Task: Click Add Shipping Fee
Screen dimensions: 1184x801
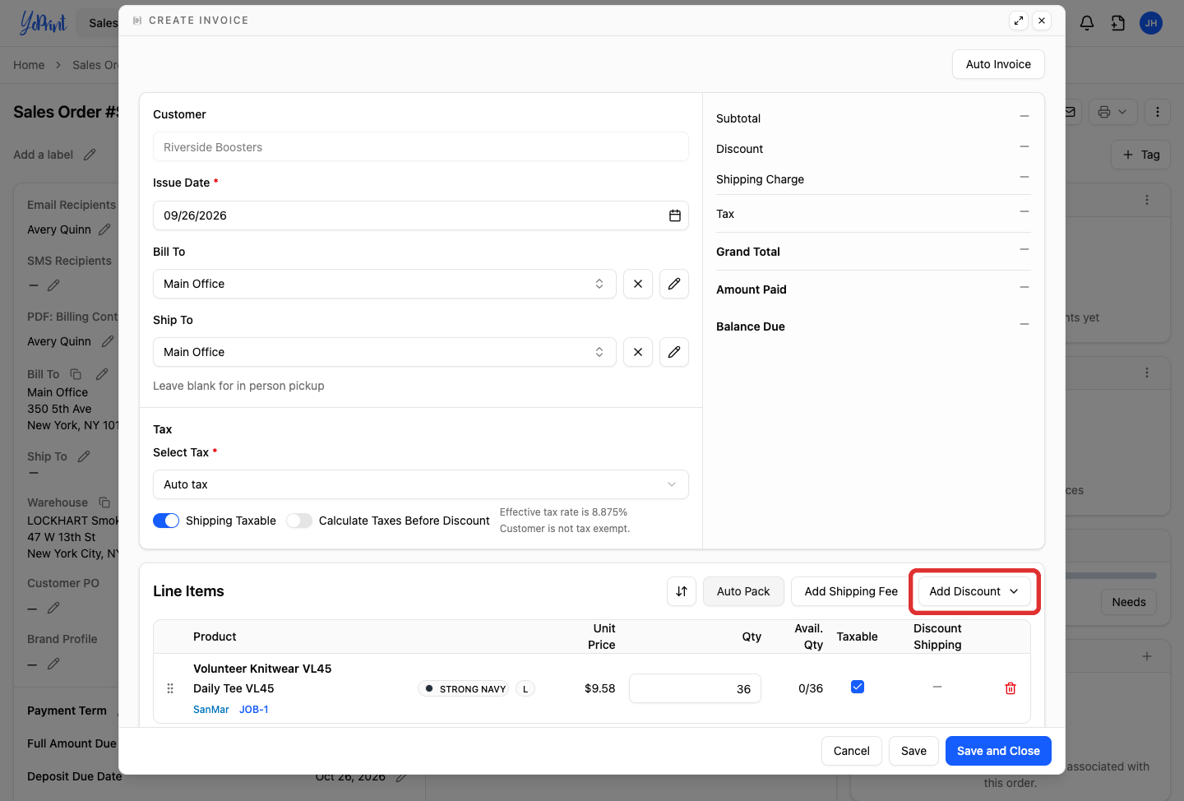Action: pyautogui.click(x=851, y=591)
